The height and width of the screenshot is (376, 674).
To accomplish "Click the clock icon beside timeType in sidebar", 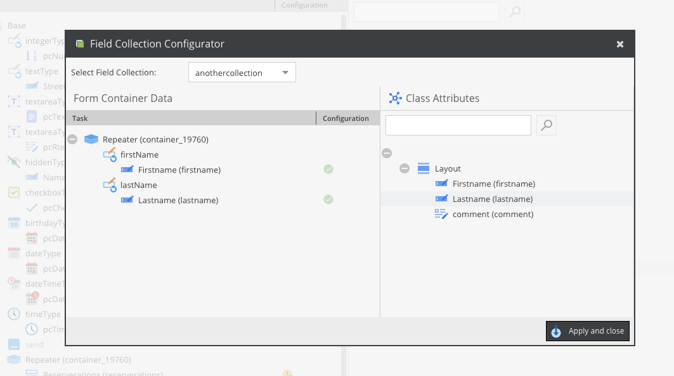I will coord(14,314).
